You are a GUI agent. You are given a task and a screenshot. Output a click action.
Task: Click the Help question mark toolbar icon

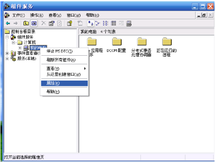tap(70, 23)
